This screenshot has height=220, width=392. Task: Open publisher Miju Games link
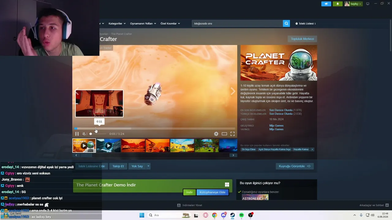point(276,129)
